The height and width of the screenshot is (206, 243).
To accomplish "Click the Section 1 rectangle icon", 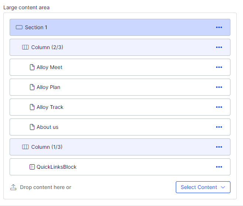I will click(x=19, y=27).
